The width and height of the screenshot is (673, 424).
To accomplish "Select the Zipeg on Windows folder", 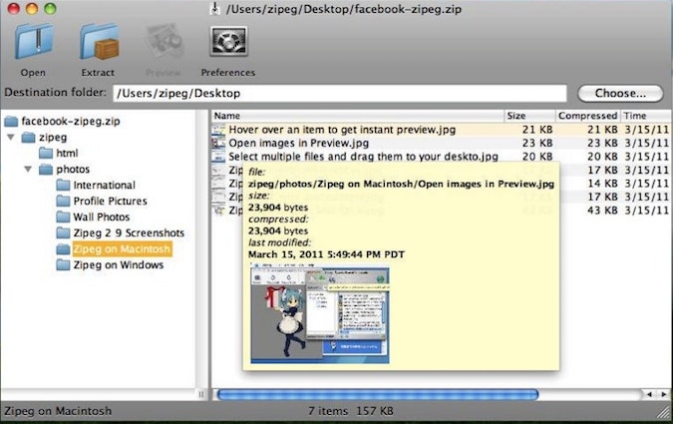I will point(118,264).
